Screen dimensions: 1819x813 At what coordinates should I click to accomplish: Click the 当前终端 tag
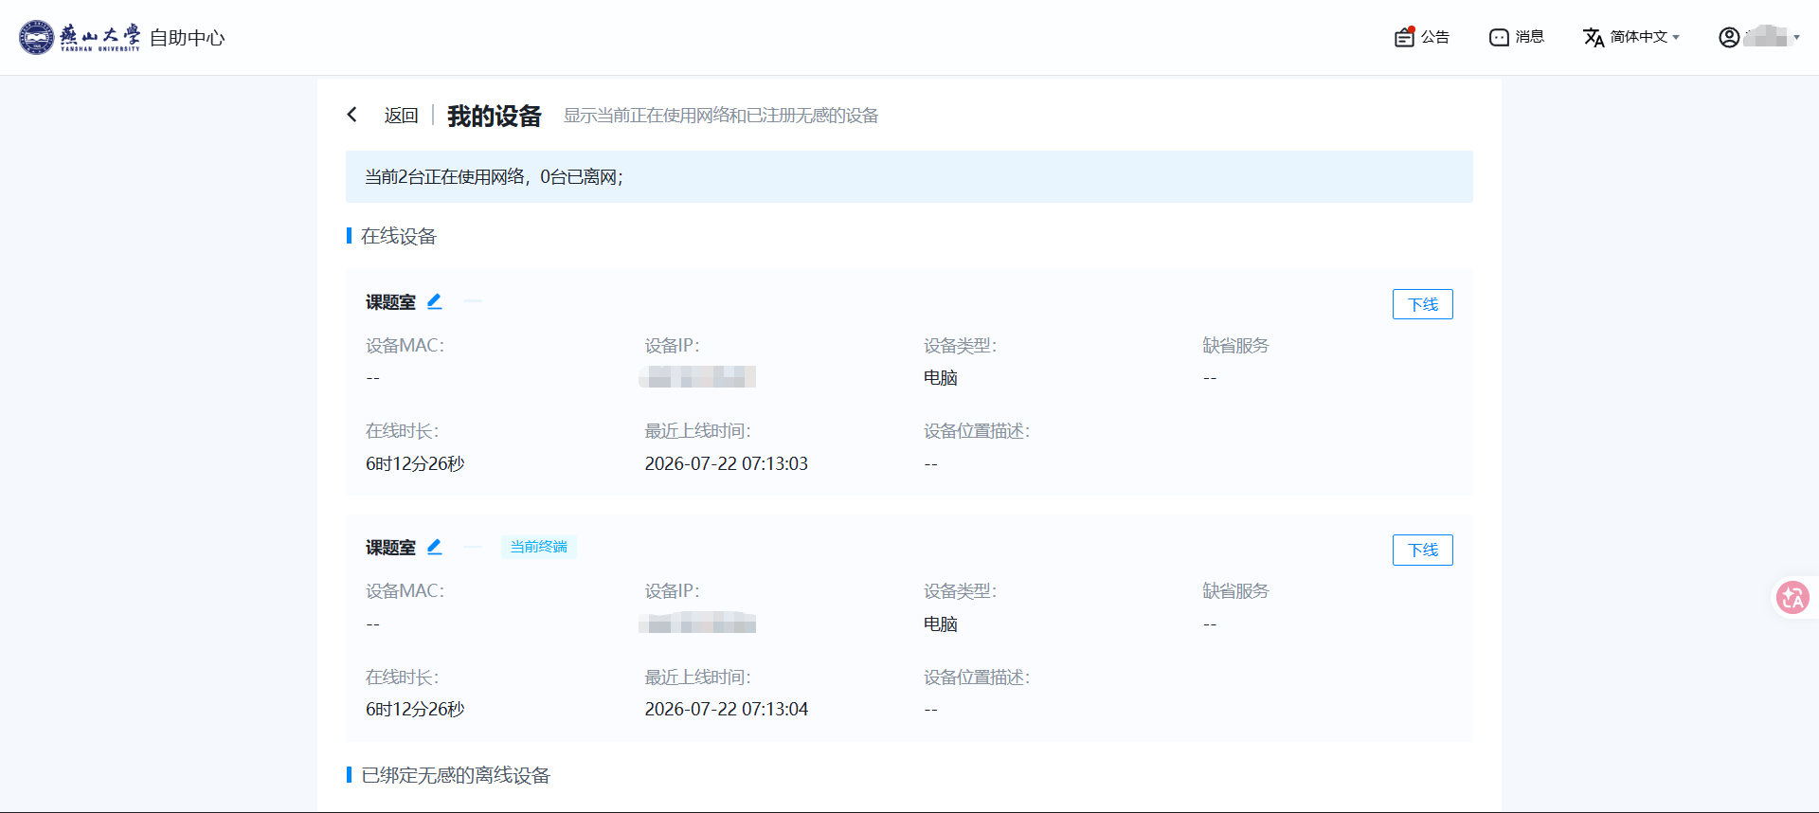click(x=538, y=547)
